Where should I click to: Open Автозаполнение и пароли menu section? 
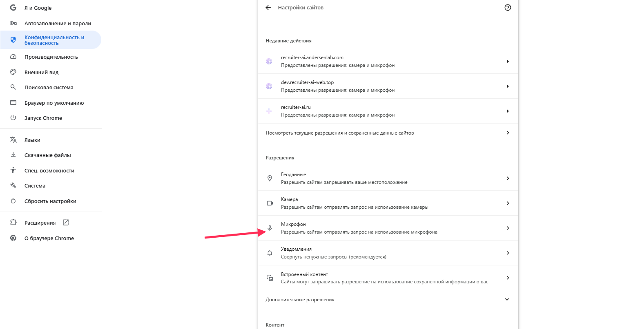coord(58,24)
